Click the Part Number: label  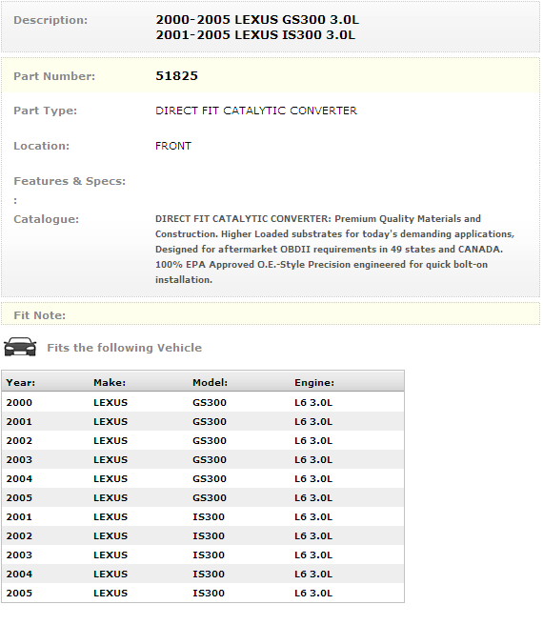[54, 76]
